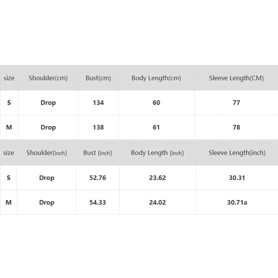Click the Body Length(cm) column header

click(x=156, y=78)
